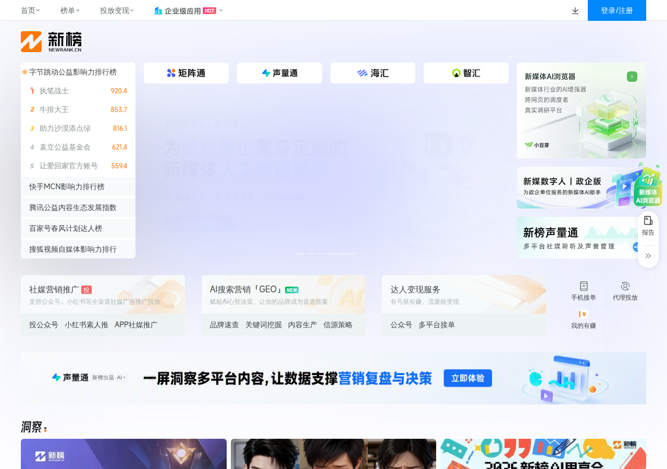Open 小红书素人推 link
The height and width of the screenshot is (469, 667).
[87, 325]
